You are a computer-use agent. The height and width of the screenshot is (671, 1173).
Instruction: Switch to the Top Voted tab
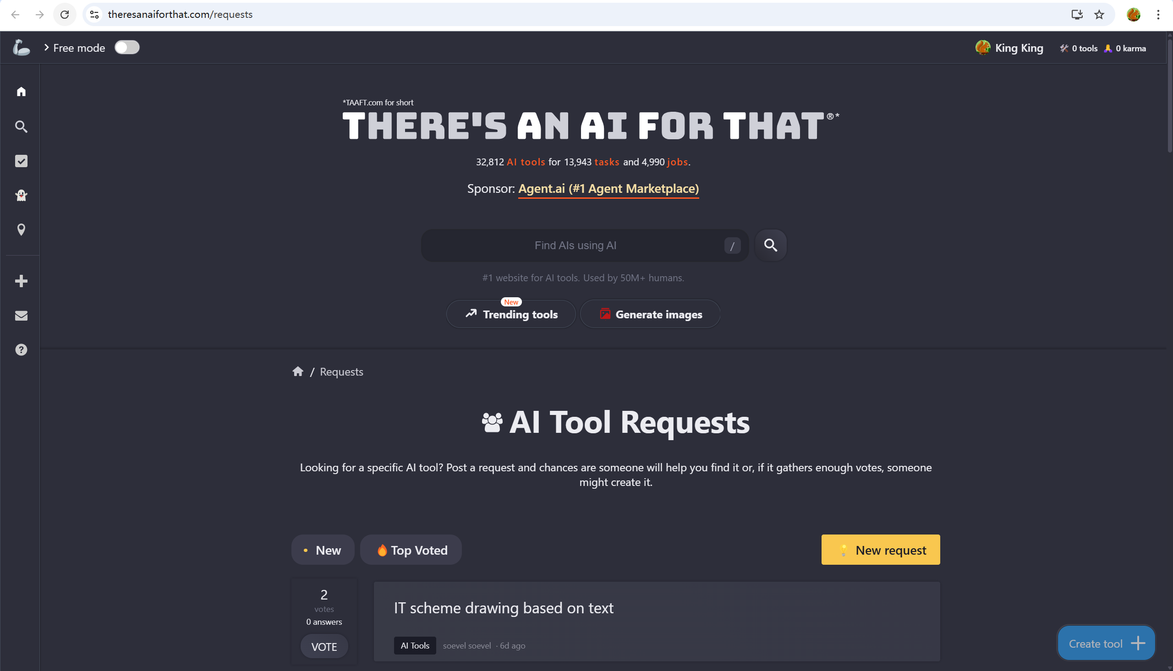[x=411, y=550]
